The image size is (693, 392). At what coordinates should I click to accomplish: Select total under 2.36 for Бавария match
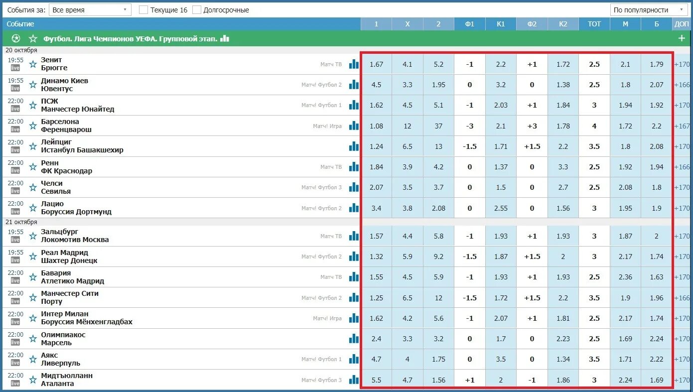625,277
